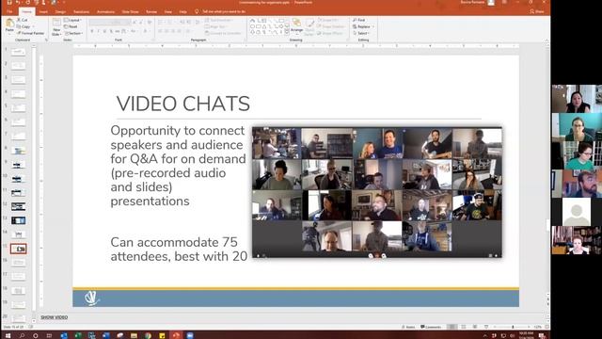The height and width of the screenshot is (339, 602).
Task: Expand the Layout dropdown in Slides group
Action: 72,20
